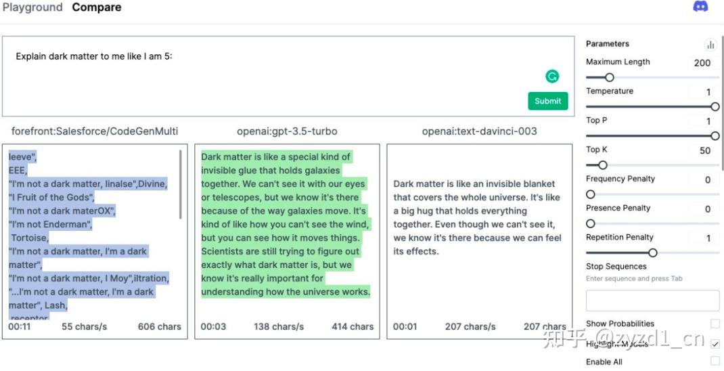
Task: Tick the Enable All checkbox
Action: [715, 362]
